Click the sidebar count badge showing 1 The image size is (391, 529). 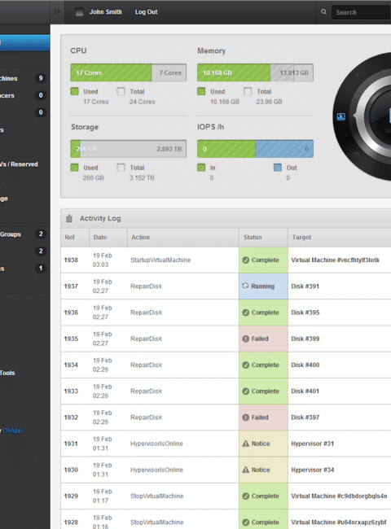tap(41, 269)
